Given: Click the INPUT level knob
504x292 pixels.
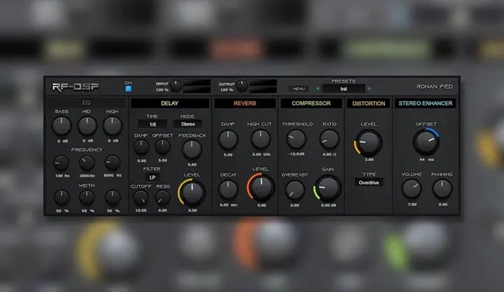Looking at the screenshot, I should [176, 86].
